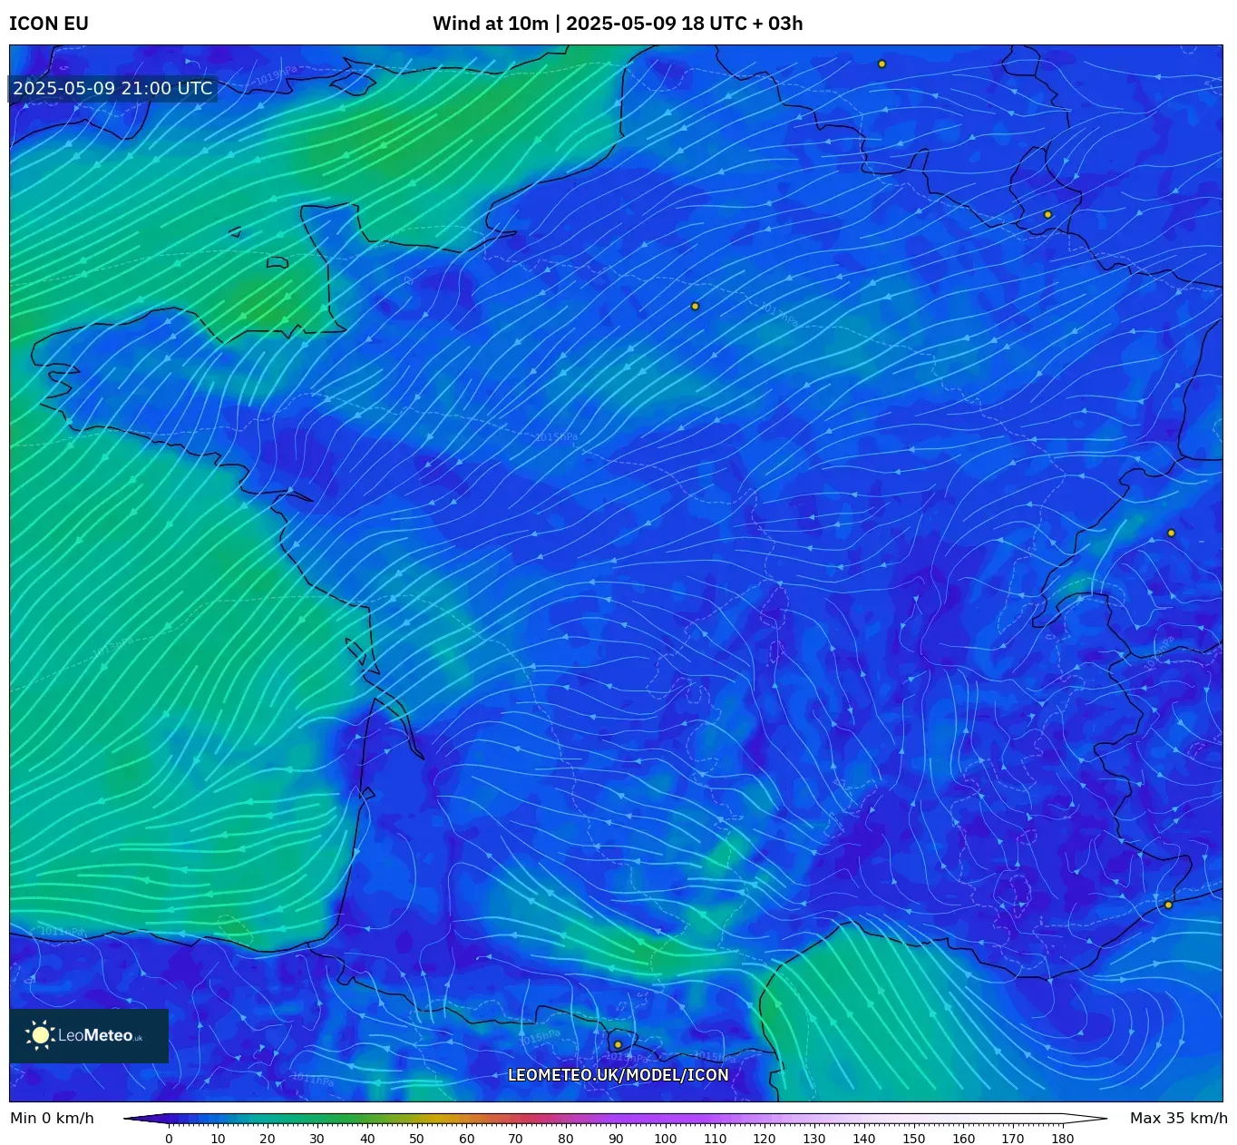Click the Max 35 km/h label

(x=1179, y=1118)
